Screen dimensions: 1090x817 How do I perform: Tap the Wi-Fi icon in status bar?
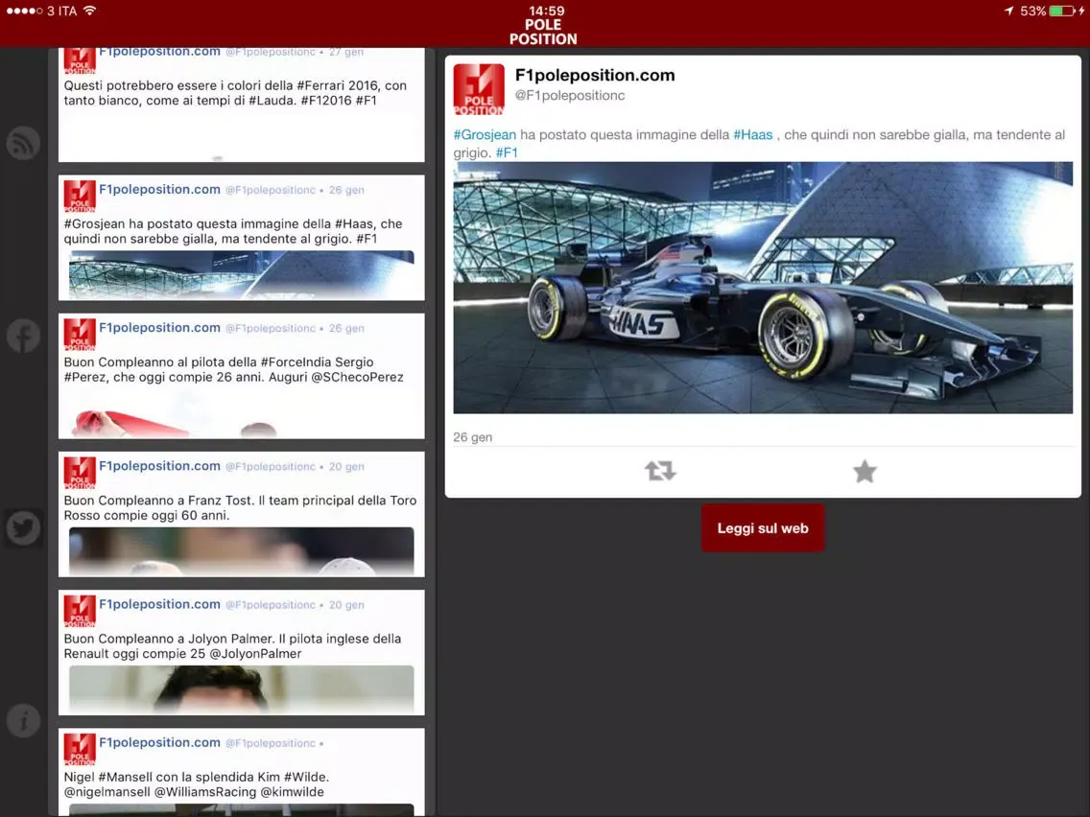[89, 11]
